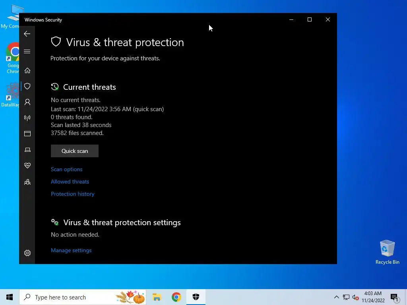Click the muted volume tray icon
The height and width of the screenshot is (305, 407).
pyautogui.click(x=356, y=297)
